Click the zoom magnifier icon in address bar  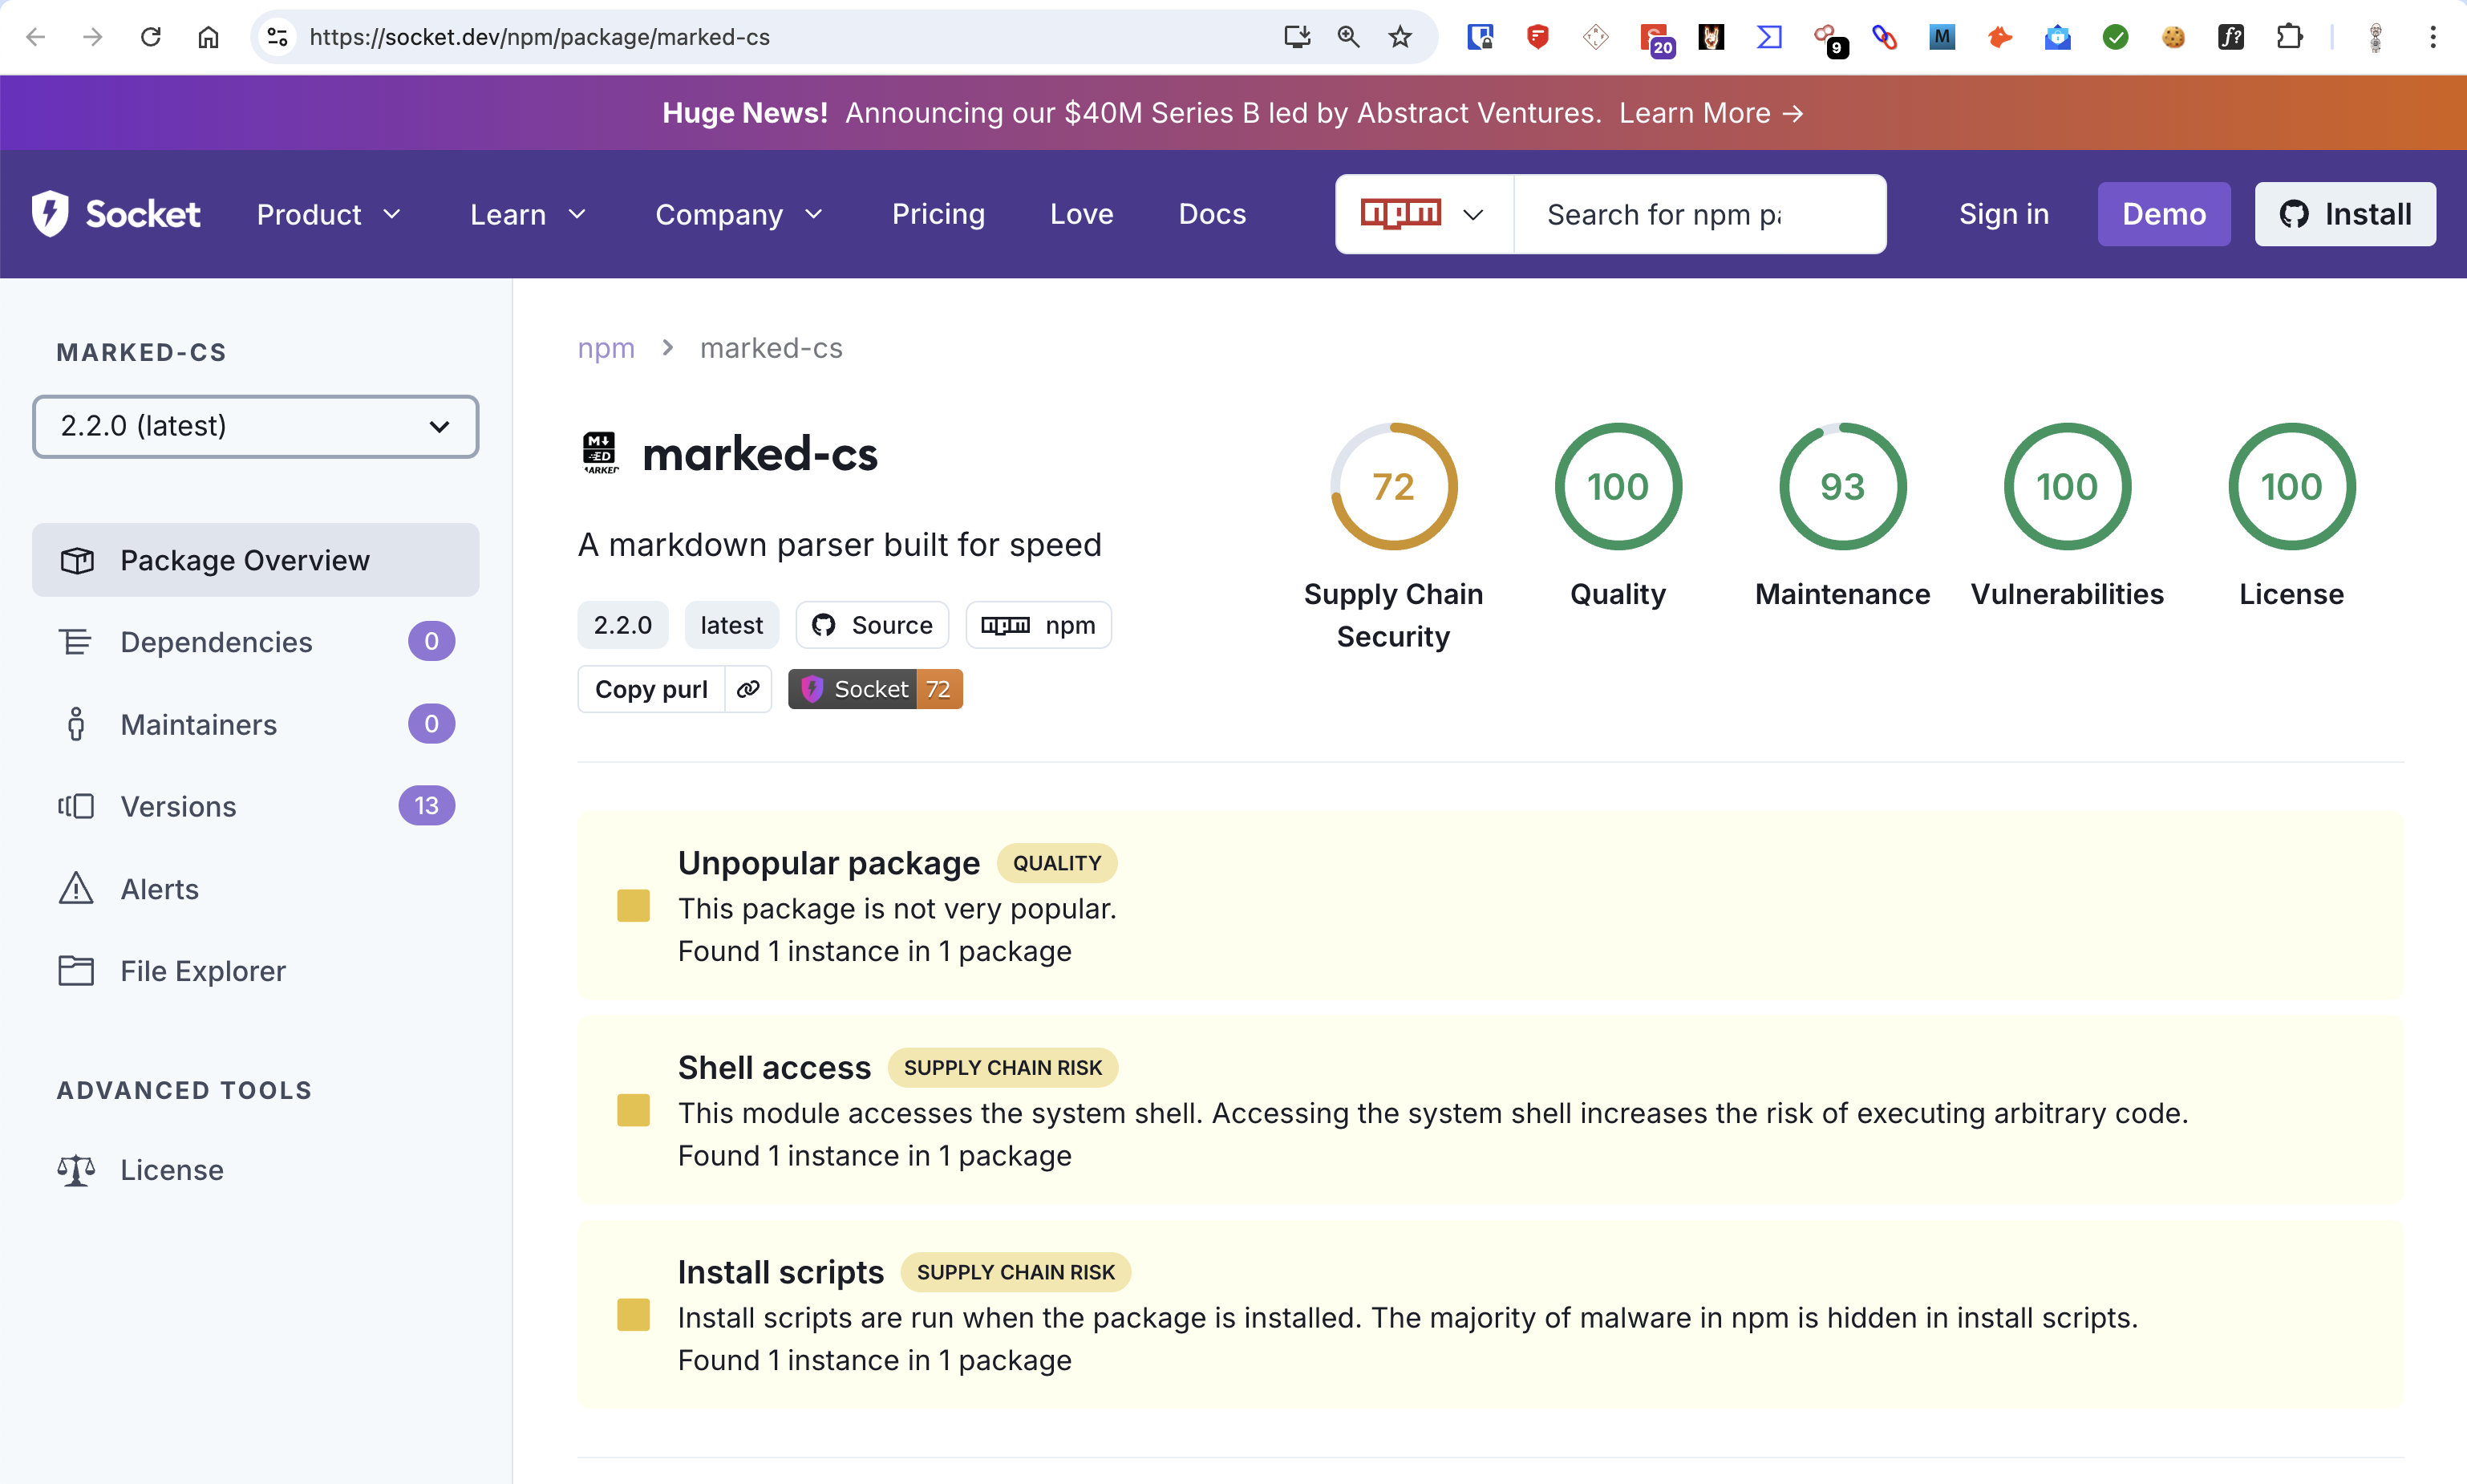(1347, 37)
